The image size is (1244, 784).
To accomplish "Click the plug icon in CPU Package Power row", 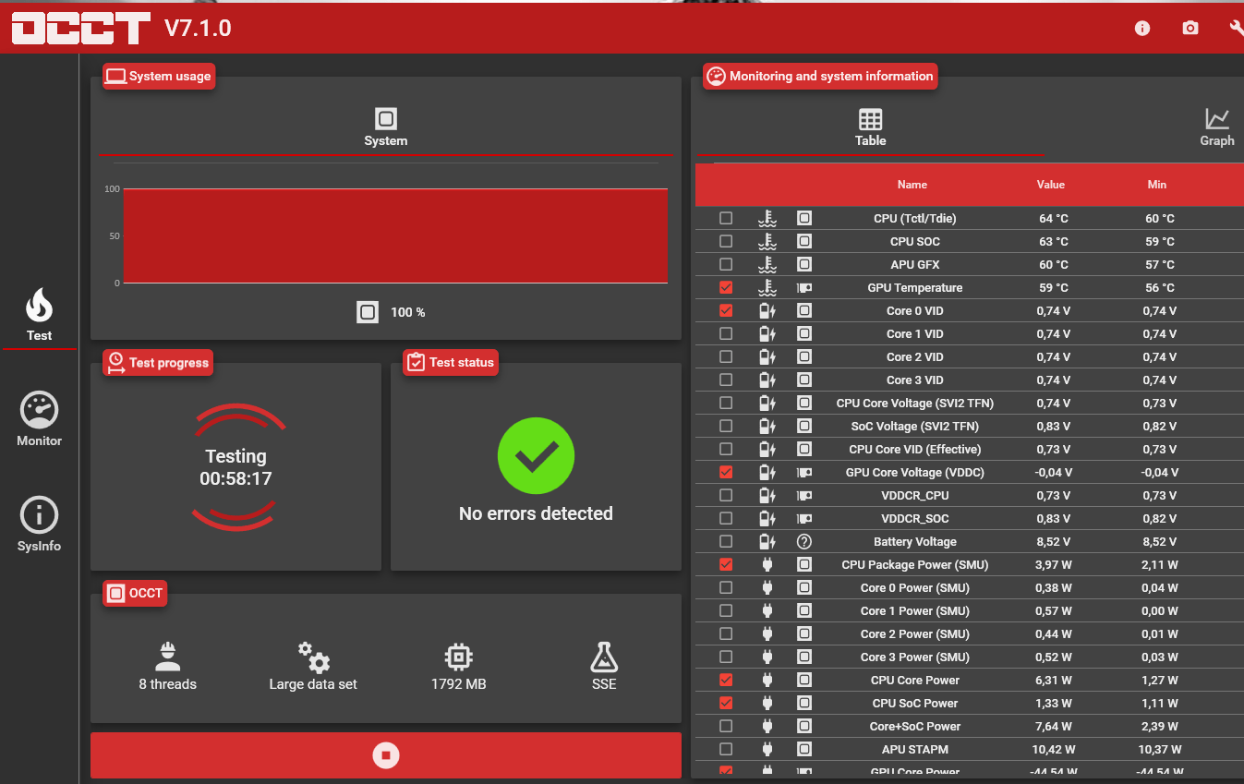I will (767, 564).
